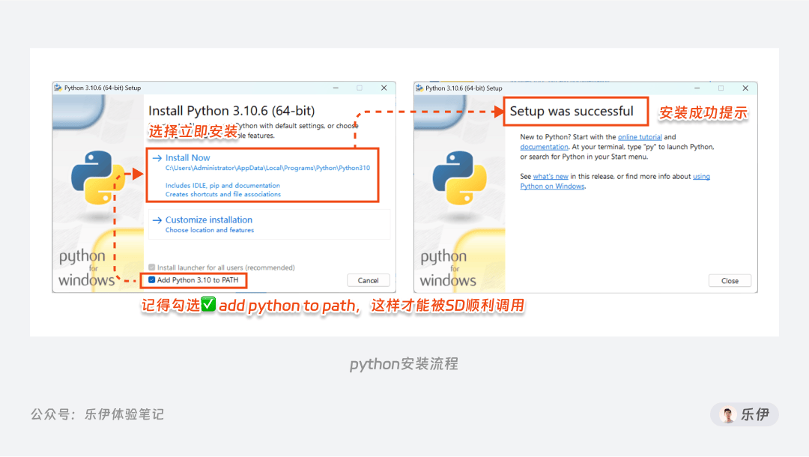Screen dimensions: 809x457
Task: Close the Setup was successful window
Action: [x=745, y=88]
